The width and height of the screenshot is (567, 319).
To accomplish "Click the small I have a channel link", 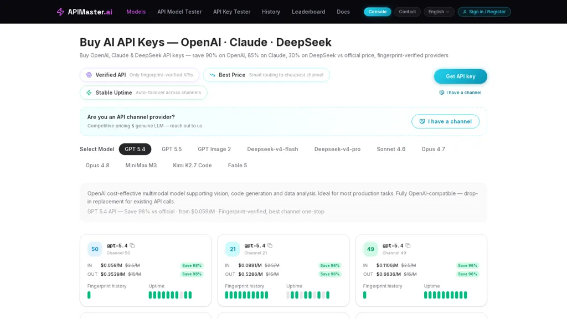I will 460,92.
